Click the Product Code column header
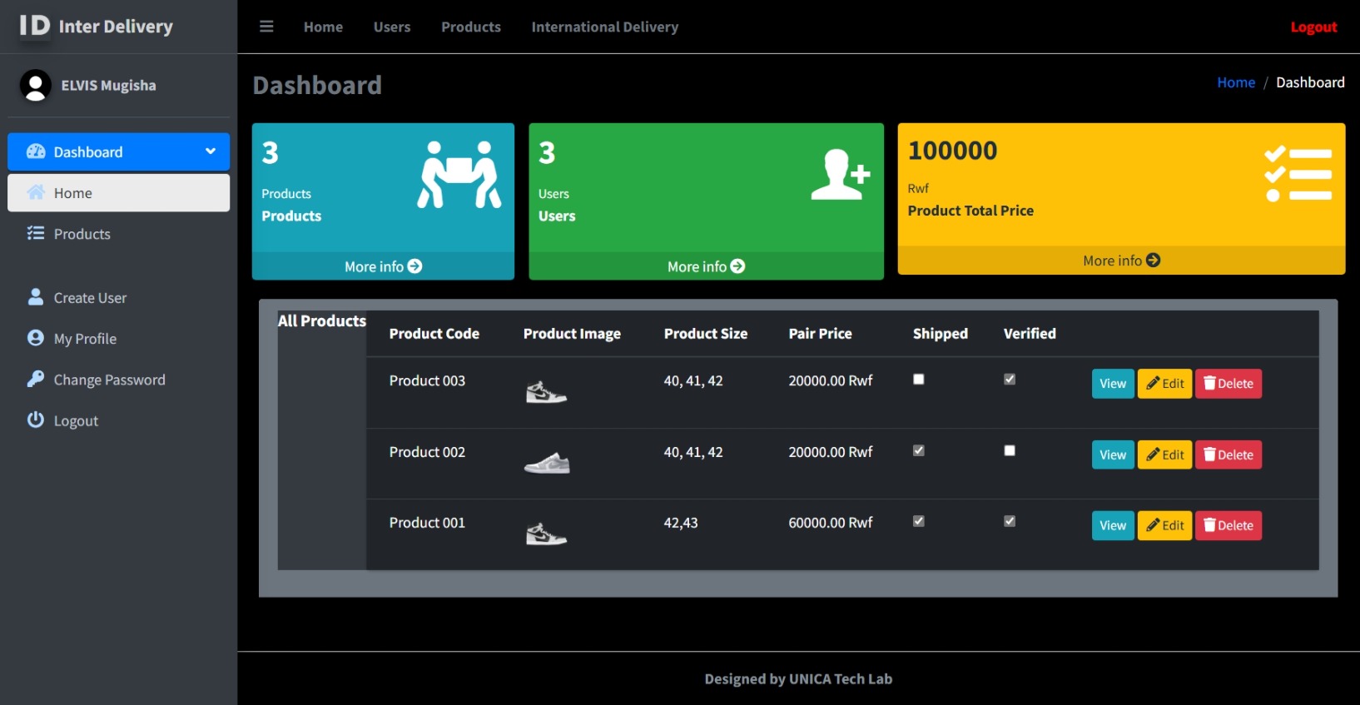 [434, 333]
